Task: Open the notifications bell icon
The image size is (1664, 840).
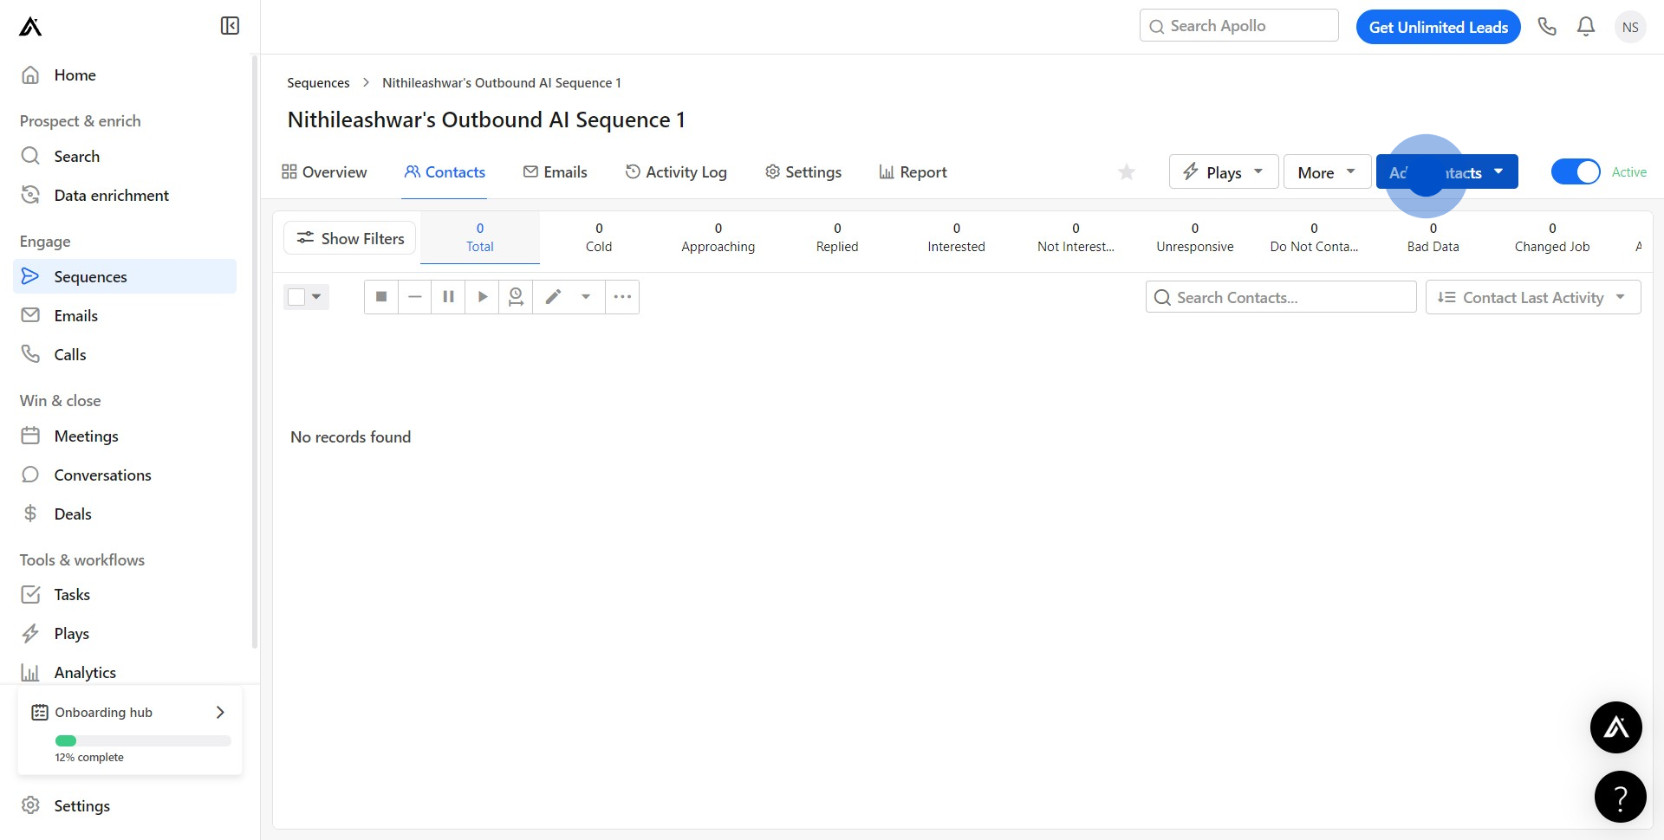Action: (x=1585, y=26)
